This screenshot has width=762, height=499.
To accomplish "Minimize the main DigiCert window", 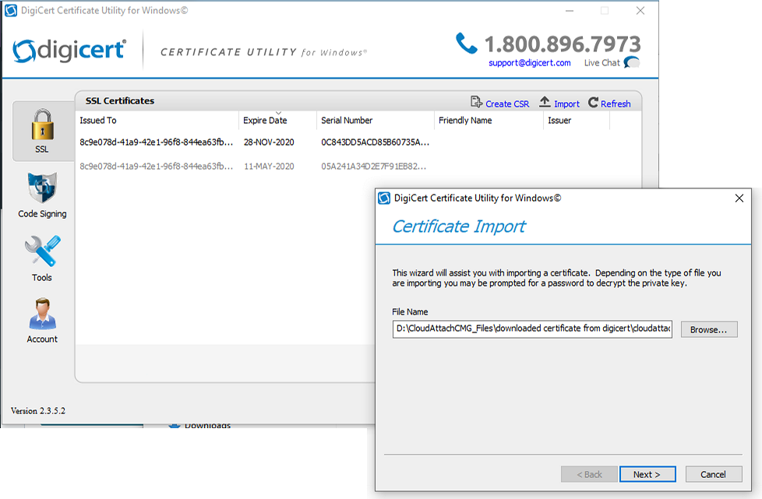I will (569, 11).
